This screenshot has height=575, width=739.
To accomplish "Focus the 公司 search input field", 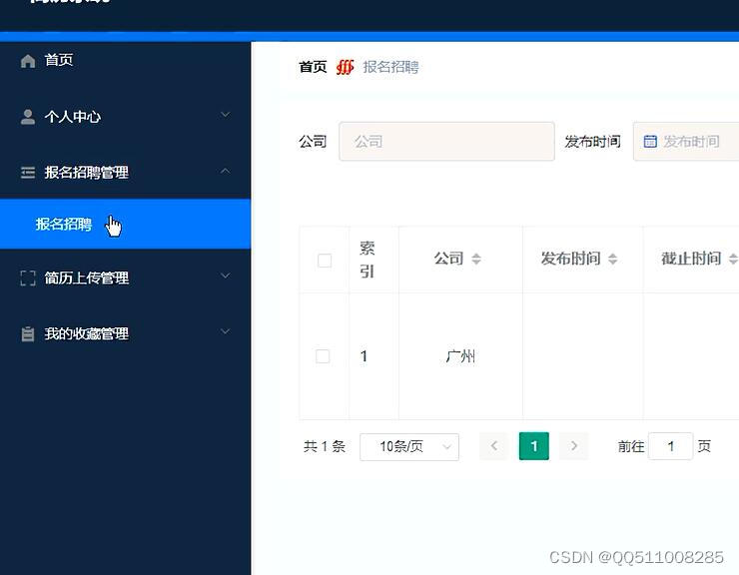I will click(446, 142).
